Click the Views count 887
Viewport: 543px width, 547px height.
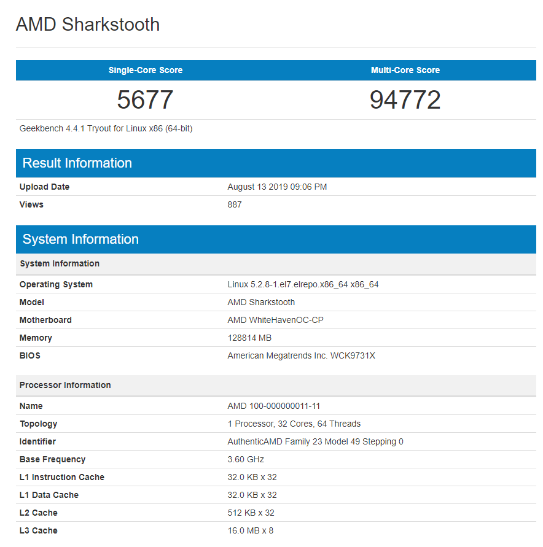(x=235, y=205)
